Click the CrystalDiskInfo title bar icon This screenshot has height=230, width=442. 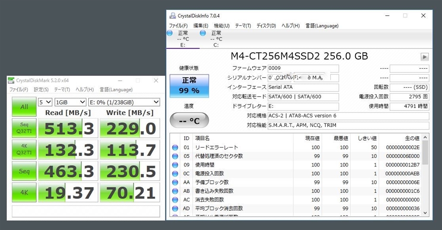(x=173, y=16)
